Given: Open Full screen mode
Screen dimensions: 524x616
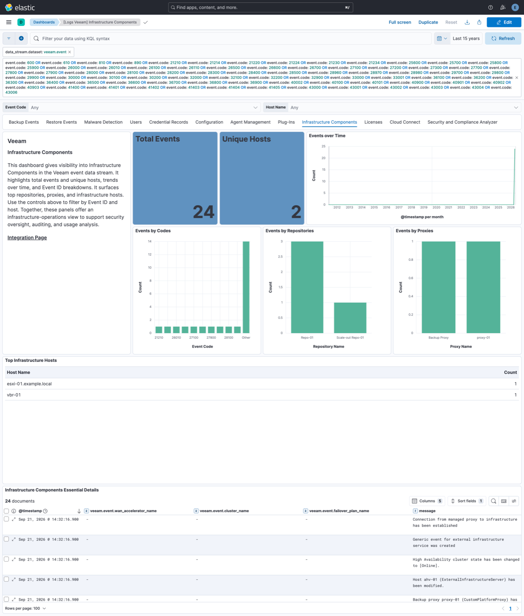Looking at the screenshot, I should [x=399, y=22].
